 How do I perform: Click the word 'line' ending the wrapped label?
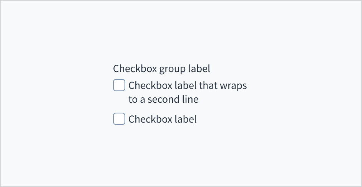point(190,100)
